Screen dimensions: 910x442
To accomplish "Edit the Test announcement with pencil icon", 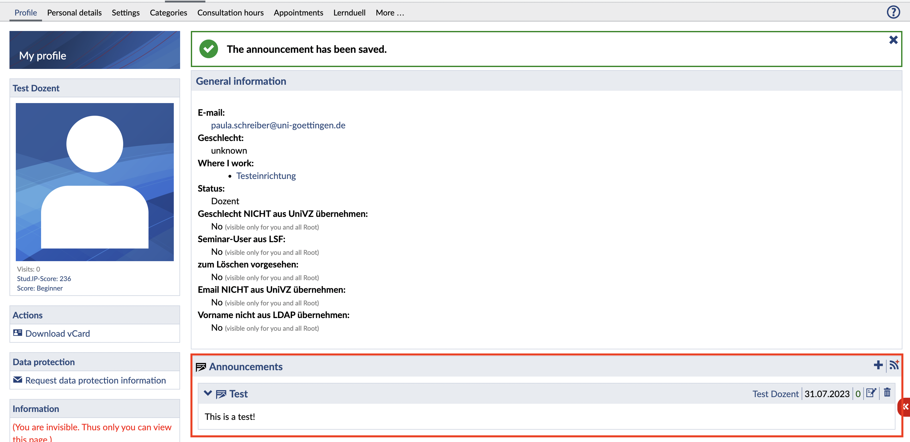I will tap(871, 393).
